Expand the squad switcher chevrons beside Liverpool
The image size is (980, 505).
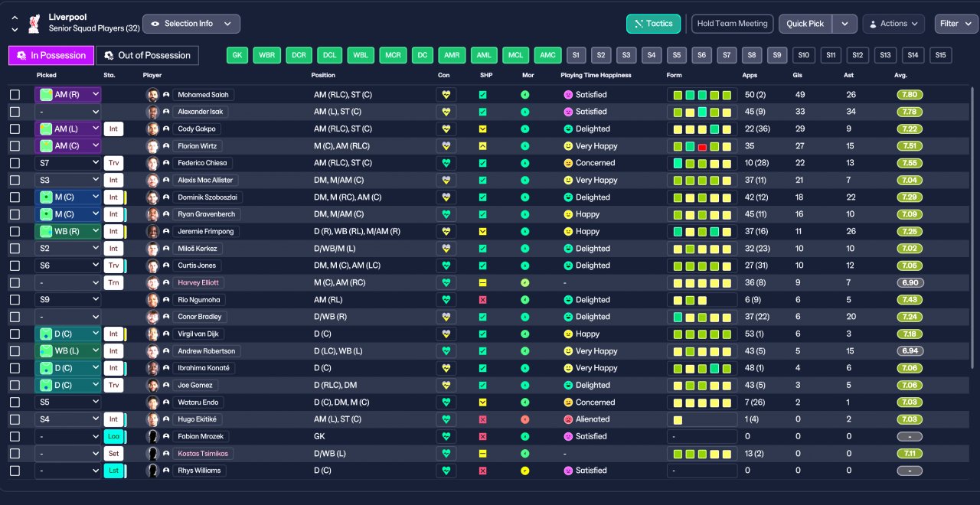pos(15,24)
